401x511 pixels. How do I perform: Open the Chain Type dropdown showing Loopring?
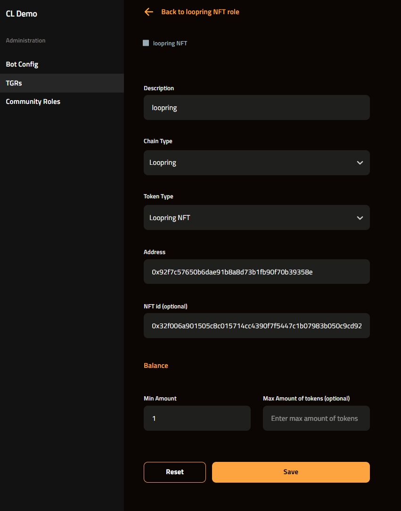coord(250,163)
